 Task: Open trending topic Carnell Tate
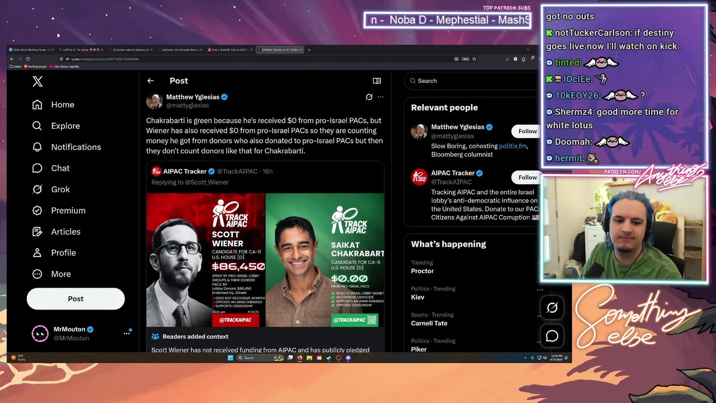click(429, 323)
